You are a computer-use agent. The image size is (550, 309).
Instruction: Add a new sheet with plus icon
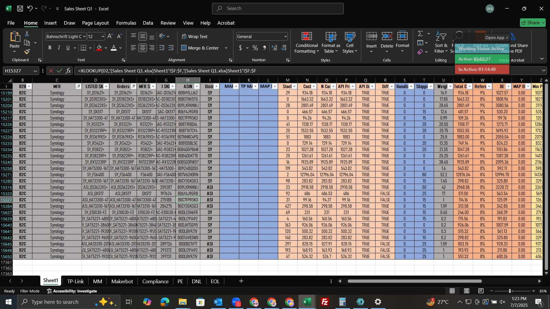point(241,281)
